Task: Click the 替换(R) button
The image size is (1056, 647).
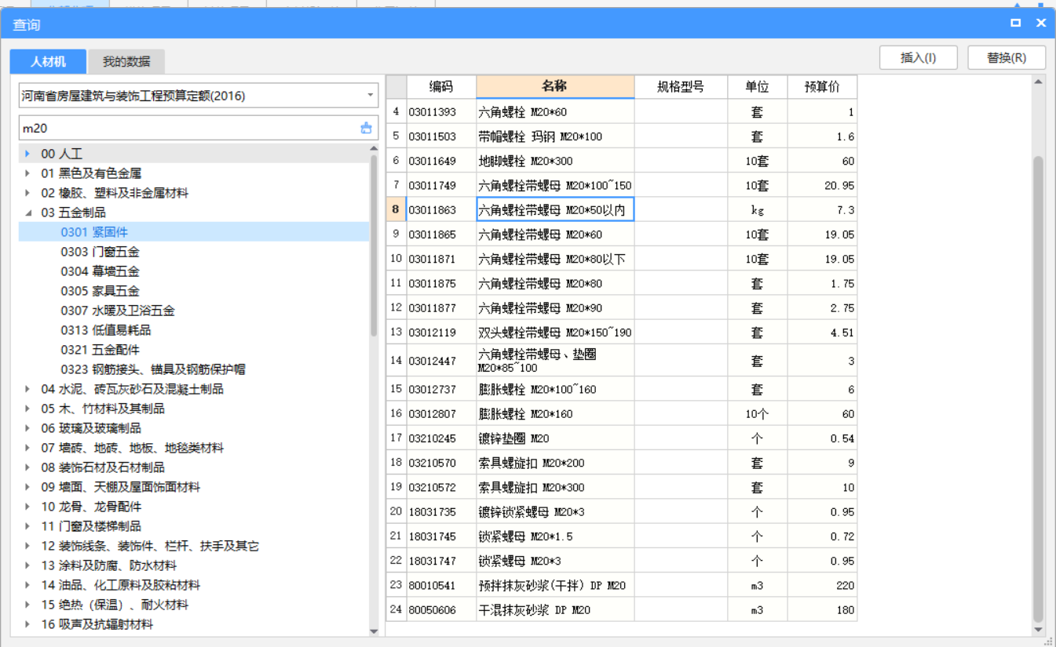Action: click(x=1007, y=58)
